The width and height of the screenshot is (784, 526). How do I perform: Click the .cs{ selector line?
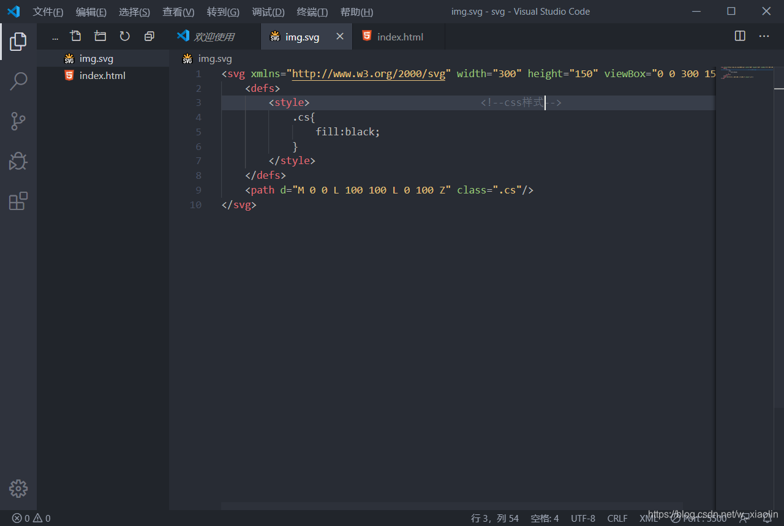[x=304, y=117]
